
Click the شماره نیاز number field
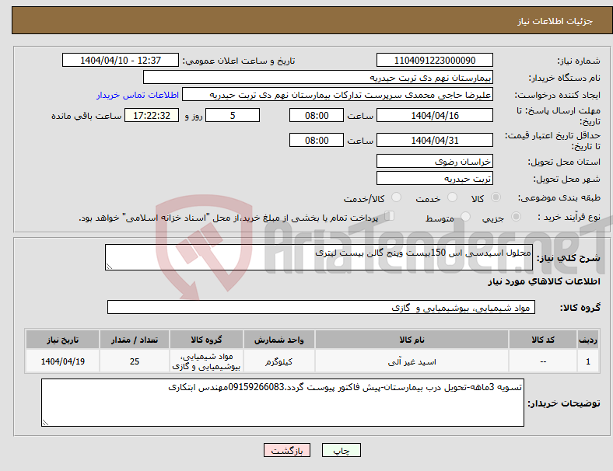click(x=434, y=61)
